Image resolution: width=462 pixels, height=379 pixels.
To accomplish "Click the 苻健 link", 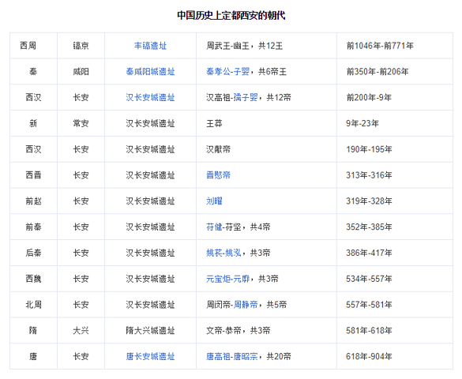I will [214, 227].
